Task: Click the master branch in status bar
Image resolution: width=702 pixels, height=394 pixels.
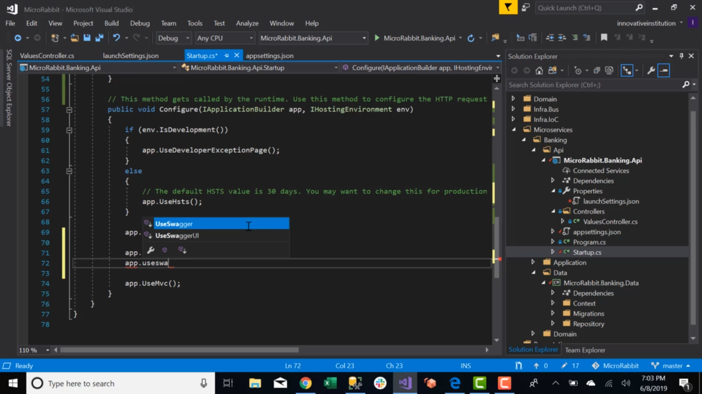Action: [671, 366]
